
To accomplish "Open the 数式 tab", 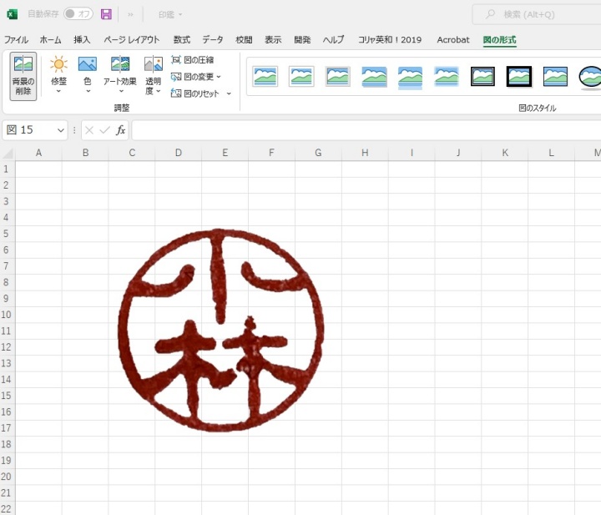I will click(x=182, y=40).
